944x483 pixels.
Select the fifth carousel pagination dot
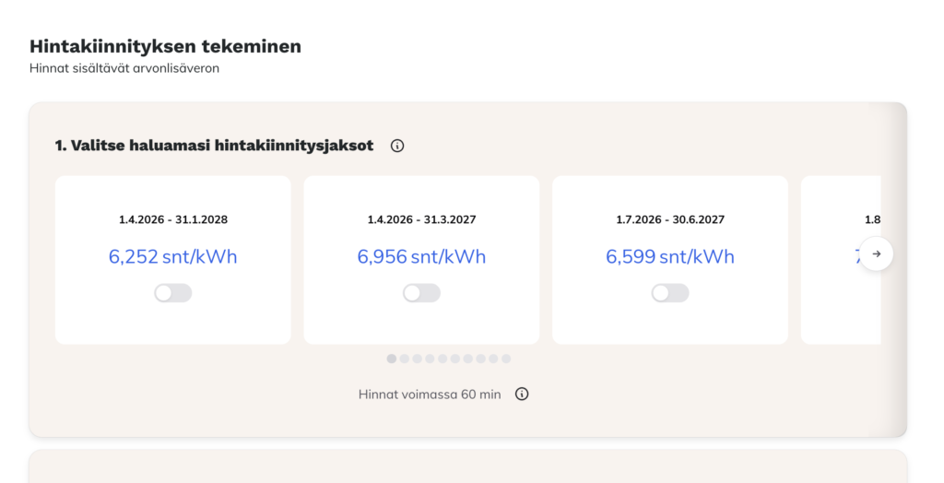[442, 359]
